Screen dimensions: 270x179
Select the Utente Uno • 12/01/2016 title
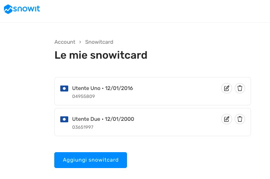(103, 88)
